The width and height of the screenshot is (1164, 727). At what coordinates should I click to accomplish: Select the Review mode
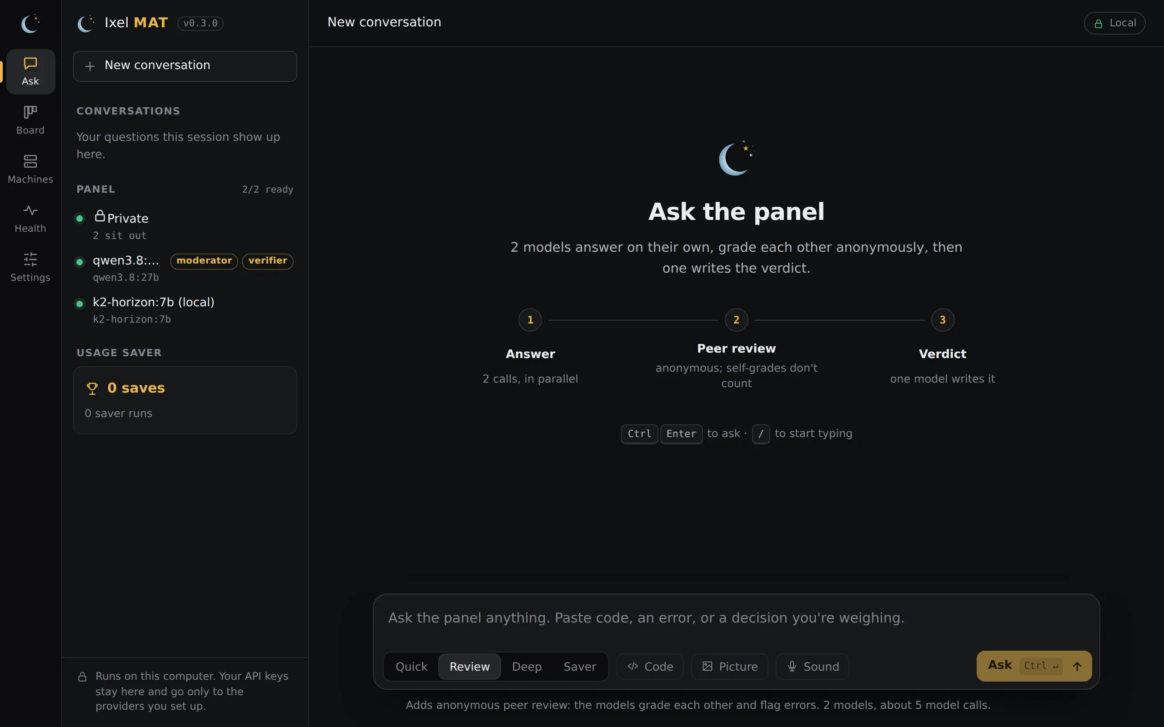coord(469,667)
